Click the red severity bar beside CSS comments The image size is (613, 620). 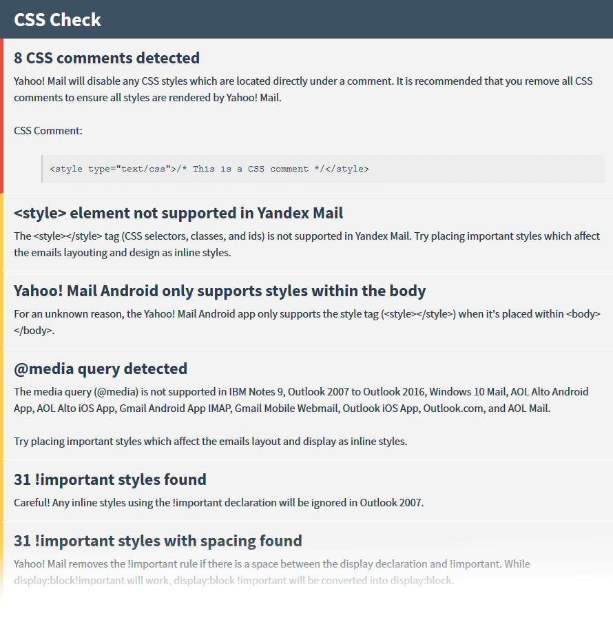1,116
